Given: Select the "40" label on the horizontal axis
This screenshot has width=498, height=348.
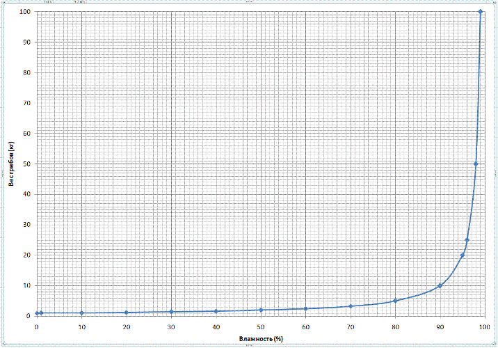Looking at the screenshot, I should point(216,327).
